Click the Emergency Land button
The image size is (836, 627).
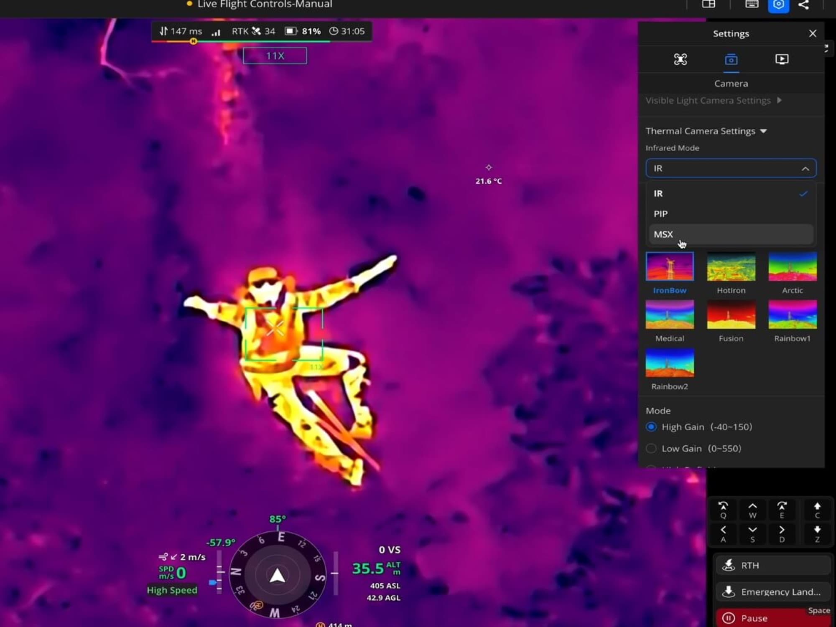[773, 591]
